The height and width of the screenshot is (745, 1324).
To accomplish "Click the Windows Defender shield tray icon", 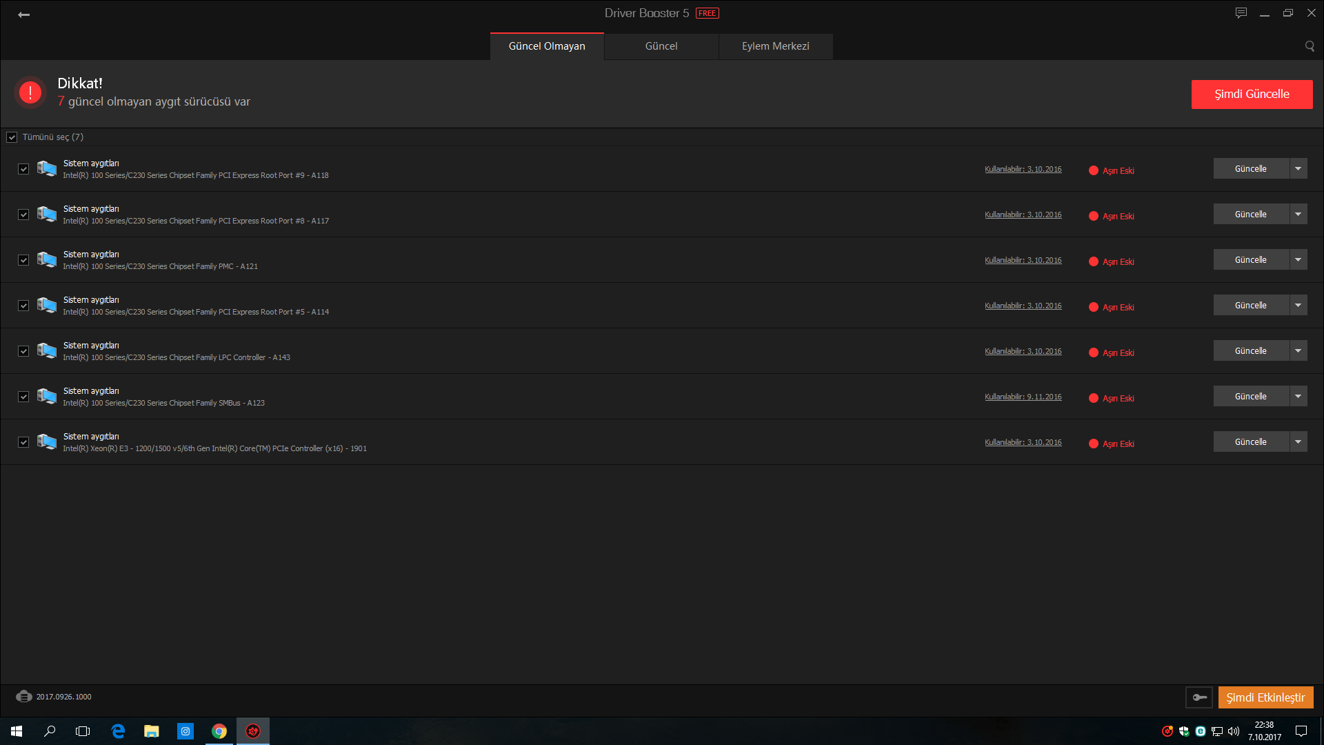I will tap(1184, 731).
